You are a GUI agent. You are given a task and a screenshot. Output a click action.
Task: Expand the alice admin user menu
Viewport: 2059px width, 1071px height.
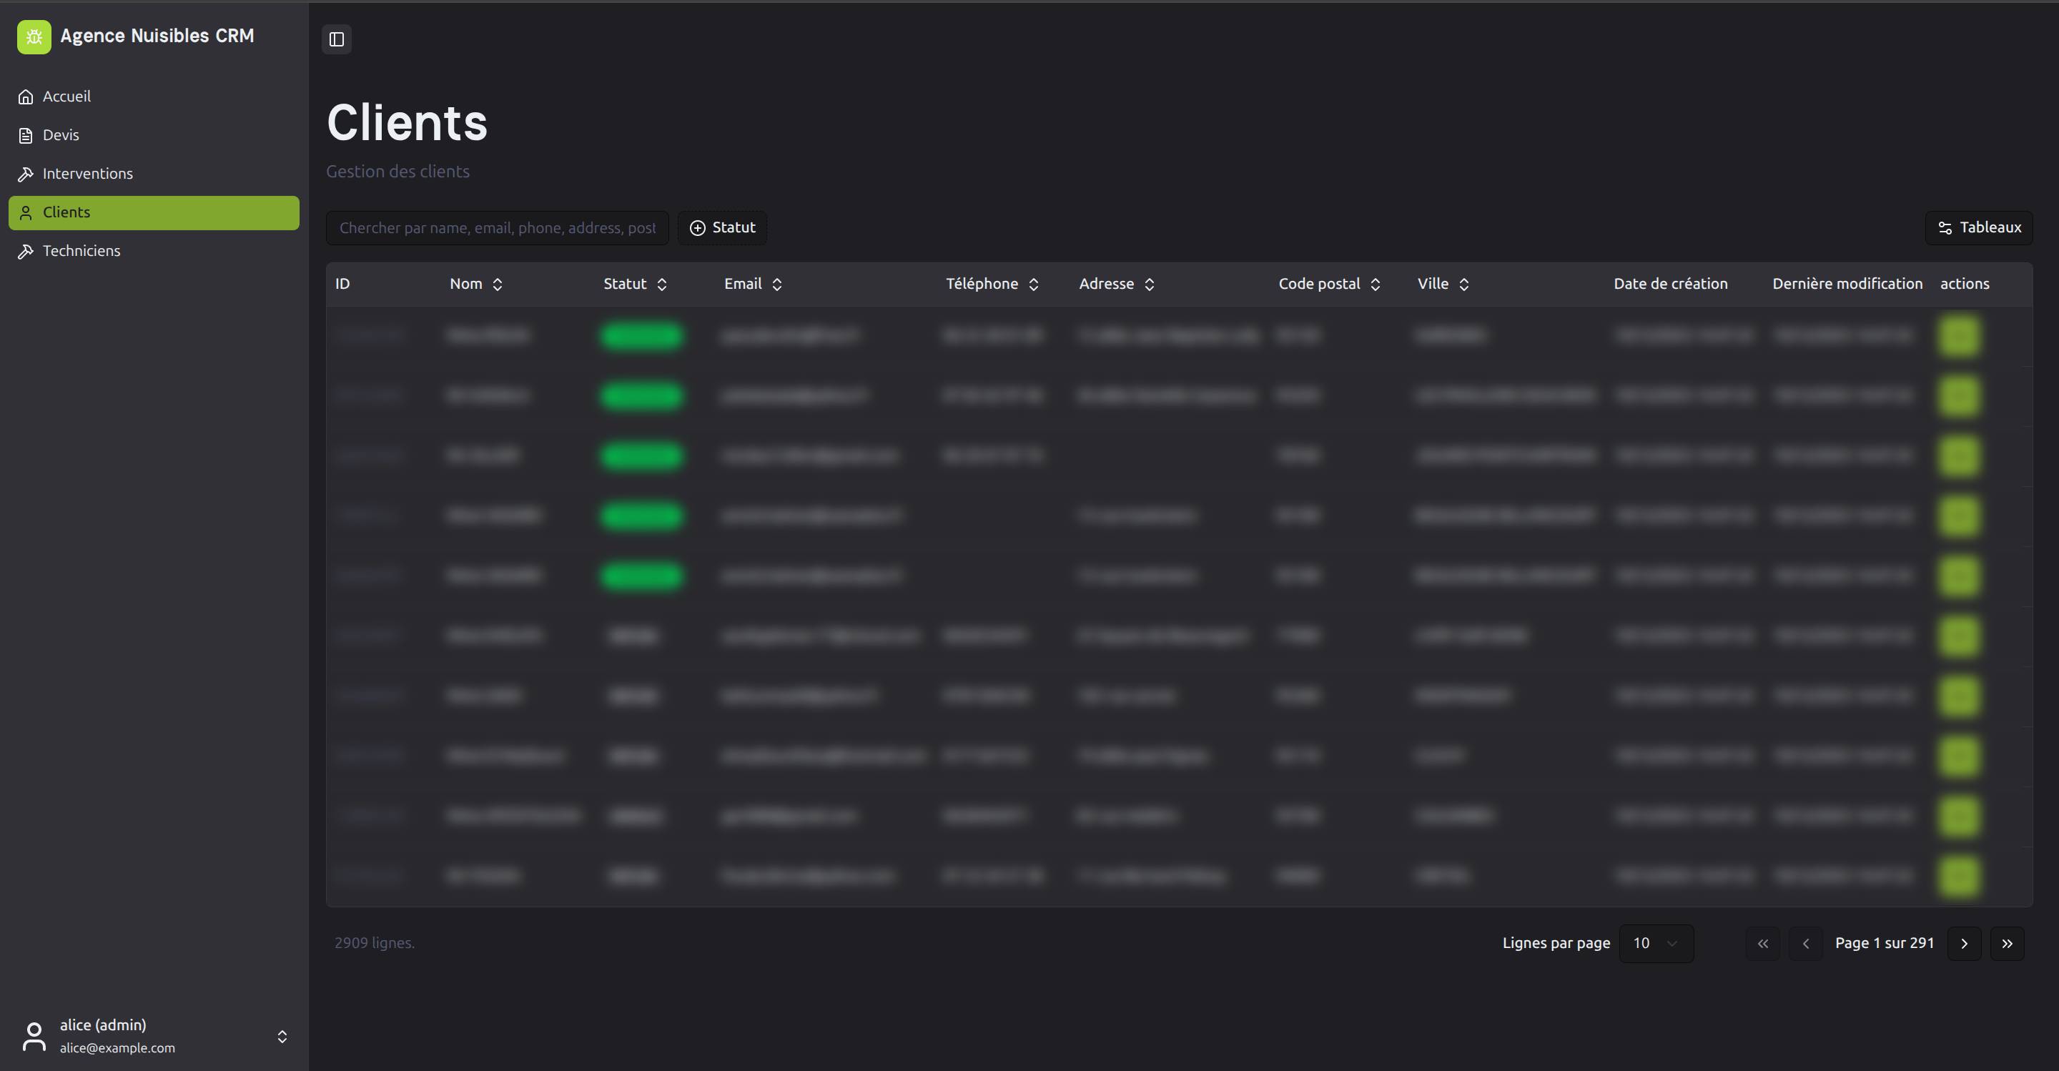(282, 1036)
